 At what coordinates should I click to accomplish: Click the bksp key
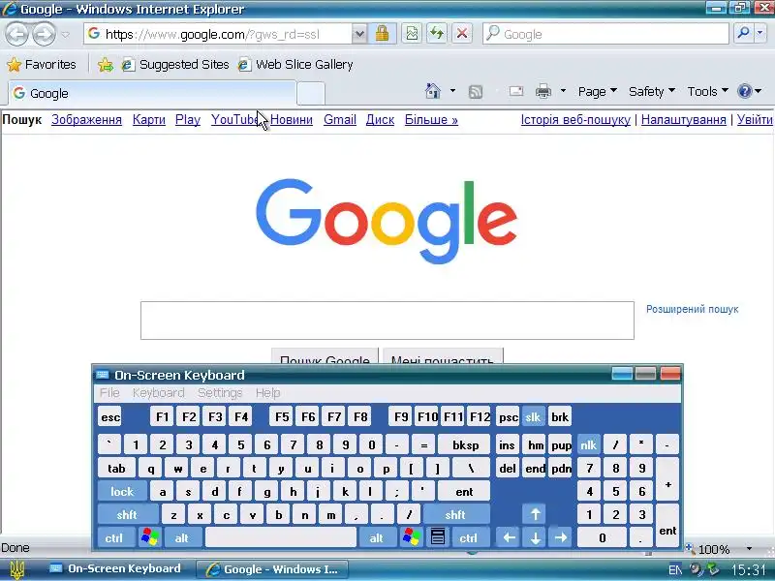465,445
